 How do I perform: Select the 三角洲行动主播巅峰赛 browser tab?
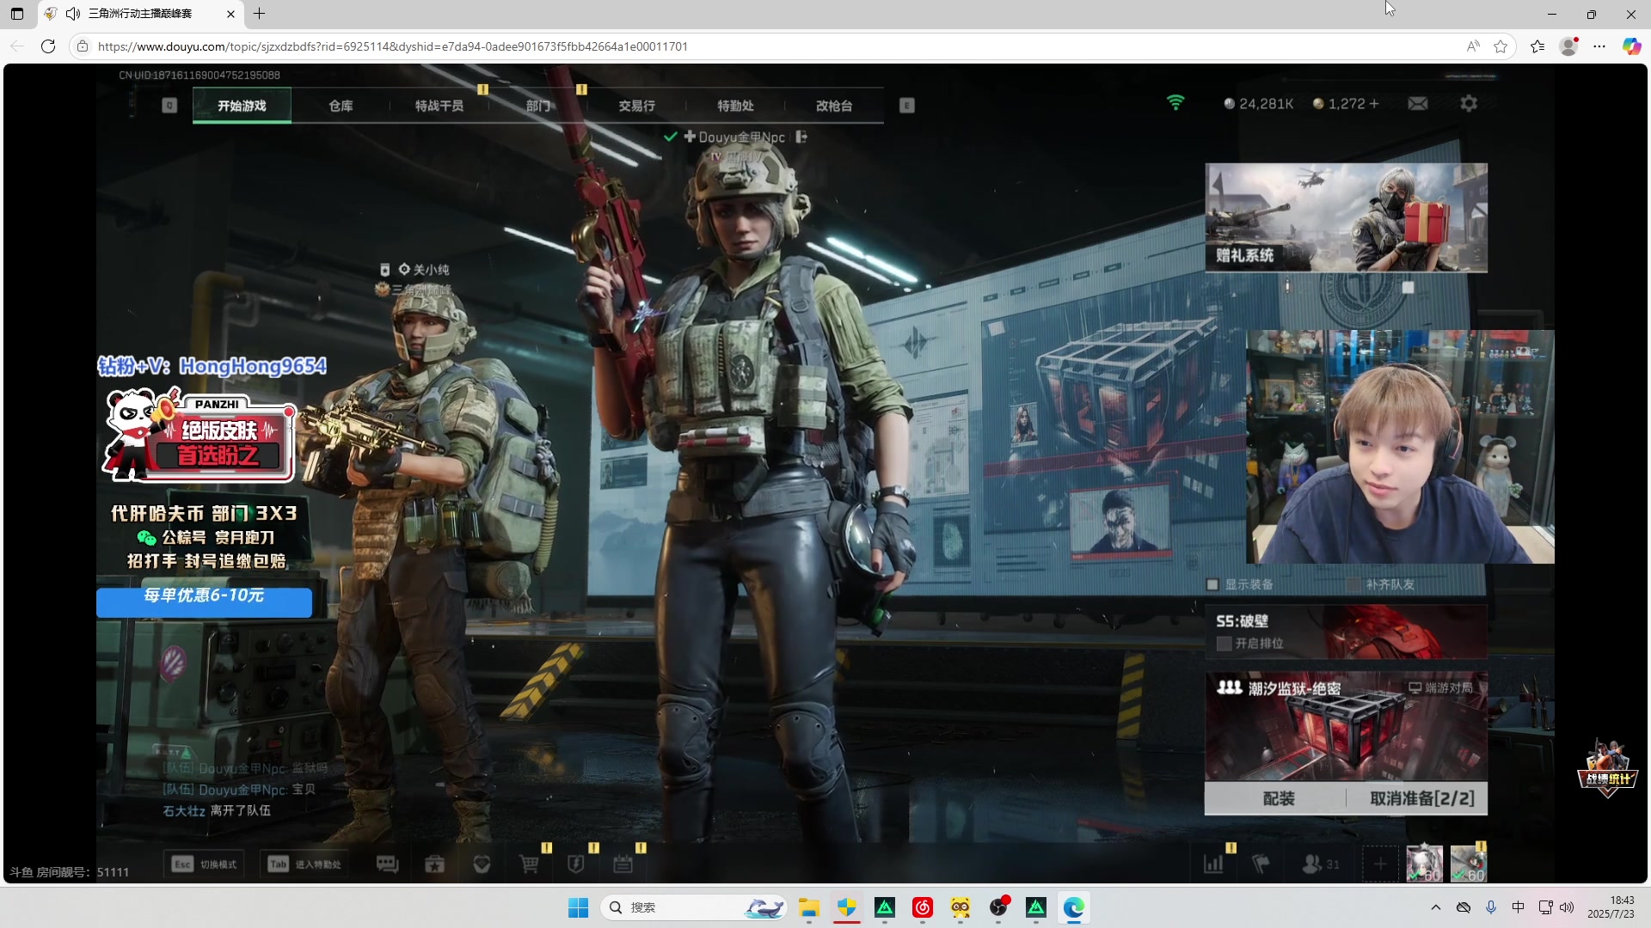point(140,14)
